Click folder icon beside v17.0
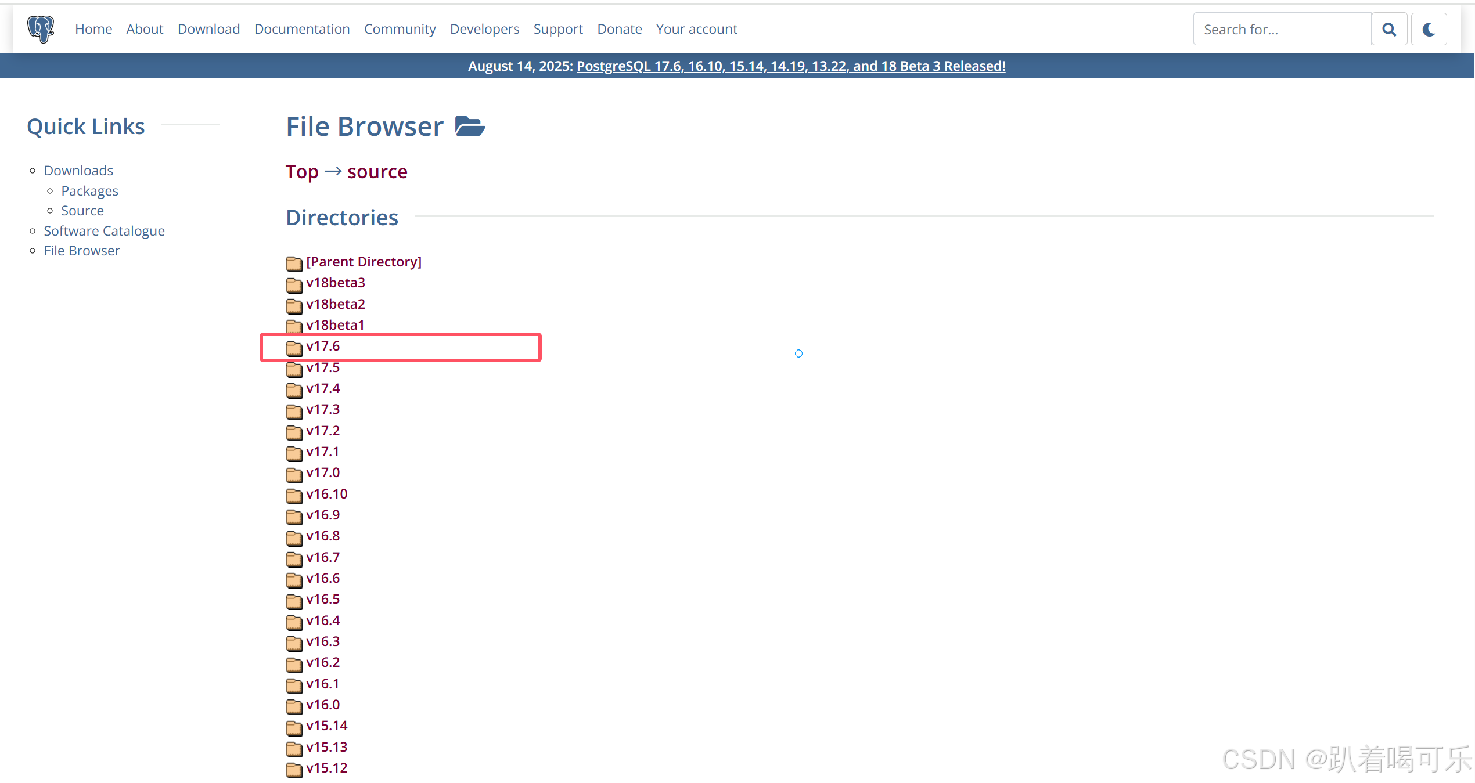Viewport: 1475px width, 783px height. (294, 475)
